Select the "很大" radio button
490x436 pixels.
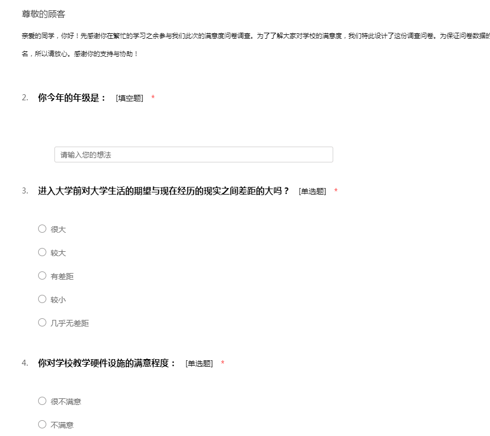[x=42, y=229]
